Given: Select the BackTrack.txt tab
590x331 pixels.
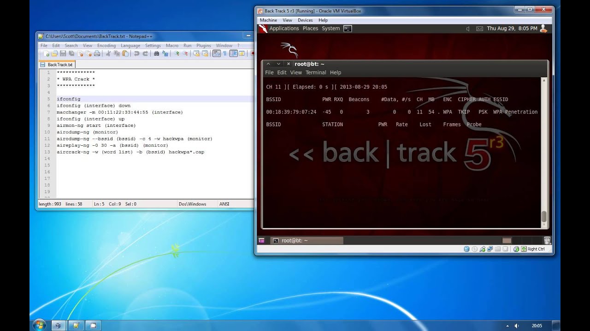Looking at the screenshot, I should tap(57, 64).
